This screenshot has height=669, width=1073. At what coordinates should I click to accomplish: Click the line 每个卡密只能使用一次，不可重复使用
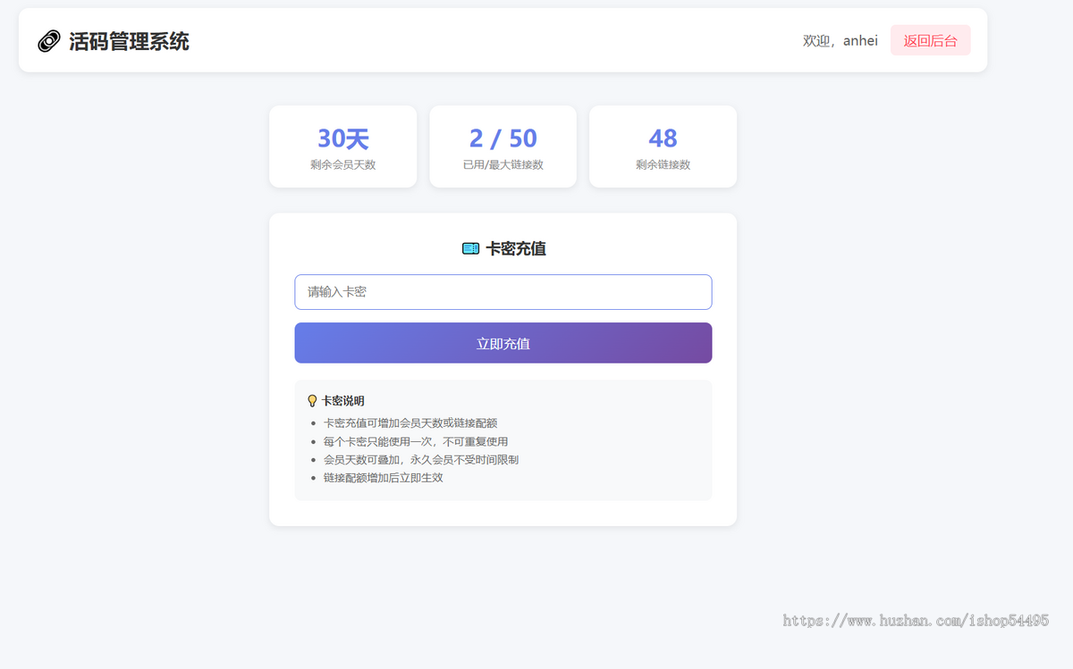coord(416,441)
